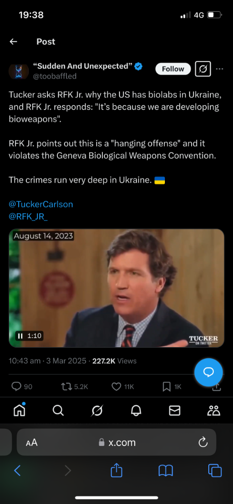Open the @RFK_JR_ mention link
Image resolution: width=233 pixels, height=504 pixels.
[28, 216]
